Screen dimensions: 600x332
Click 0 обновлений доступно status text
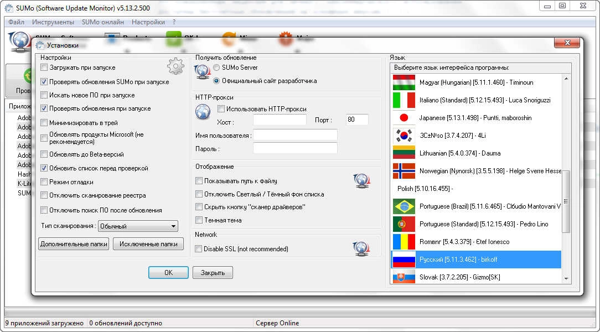(126, 323)
